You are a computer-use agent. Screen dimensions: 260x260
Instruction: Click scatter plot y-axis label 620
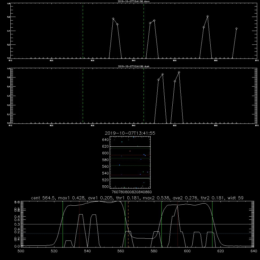106,146
